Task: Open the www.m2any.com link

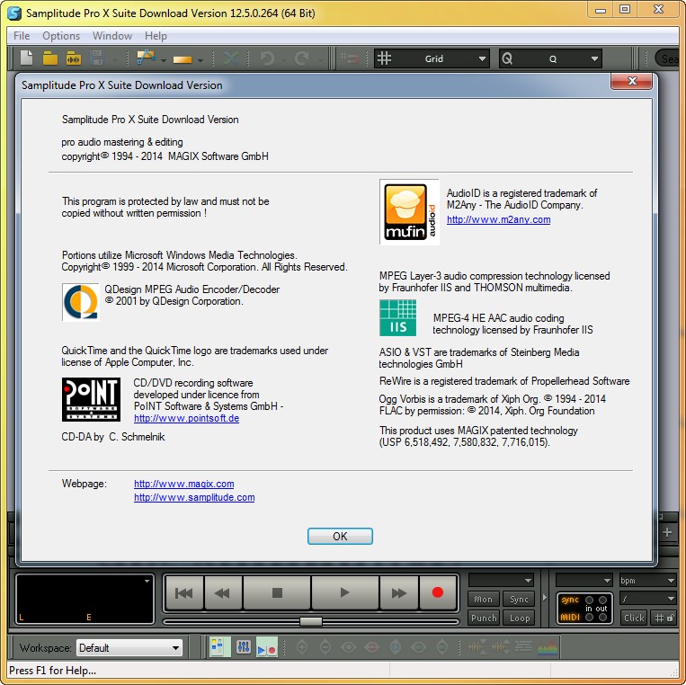Action: tap(498, 219)
